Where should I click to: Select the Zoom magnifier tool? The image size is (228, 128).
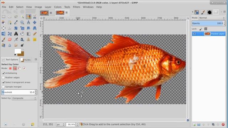[22, 22]
